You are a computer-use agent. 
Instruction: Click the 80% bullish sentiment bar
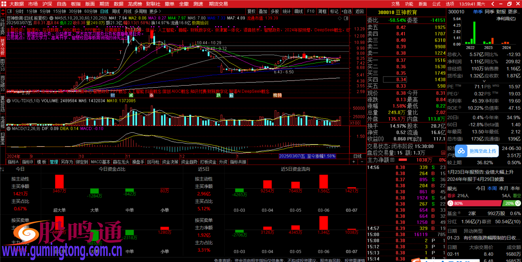pyautogui.click(x=474, y=203)
